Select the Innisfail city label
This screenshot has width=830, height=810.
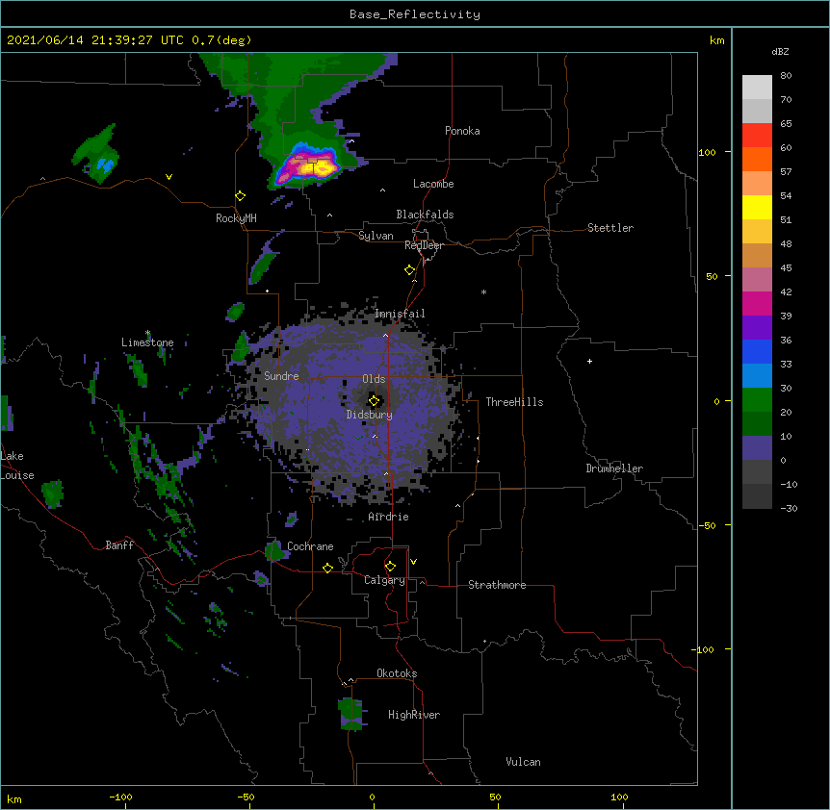(x=400, y=314)
